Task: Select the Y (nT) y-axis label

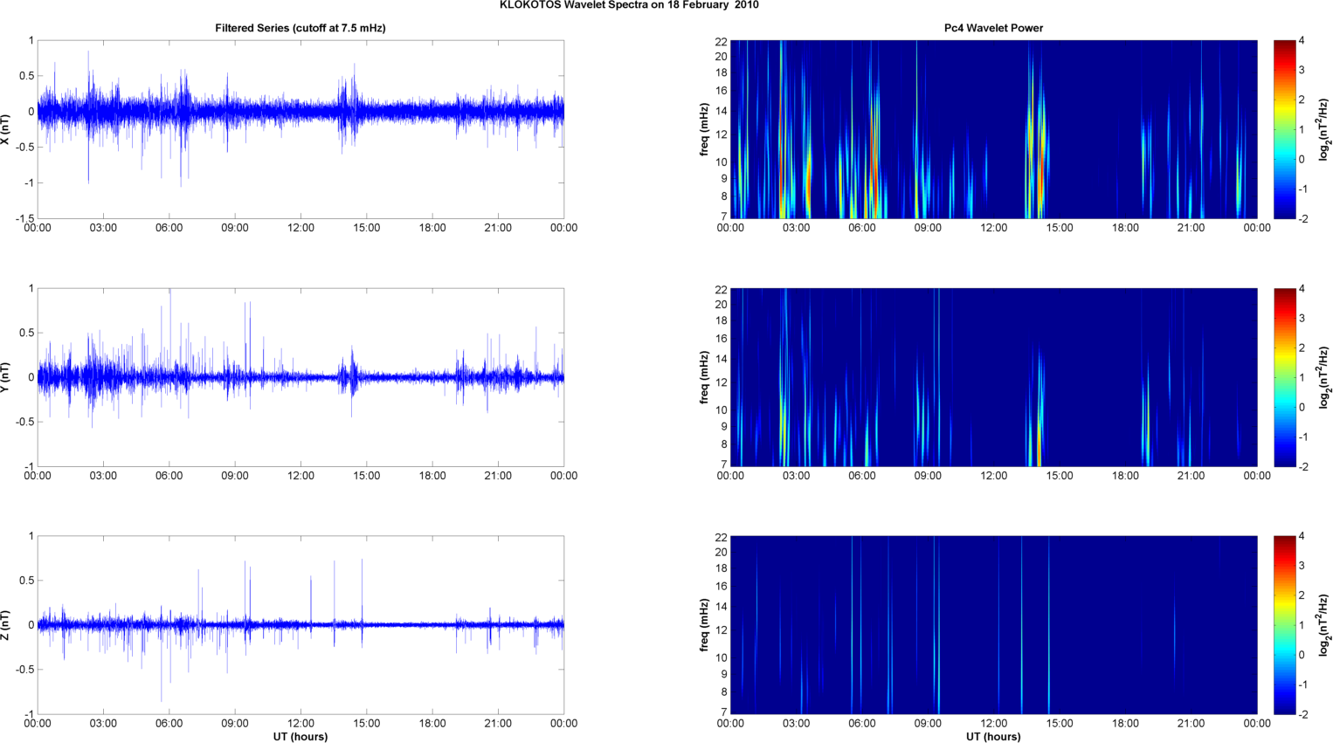Action: (x=6, y=377)
